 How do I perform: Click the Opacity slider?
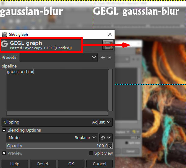pos(57,146)
